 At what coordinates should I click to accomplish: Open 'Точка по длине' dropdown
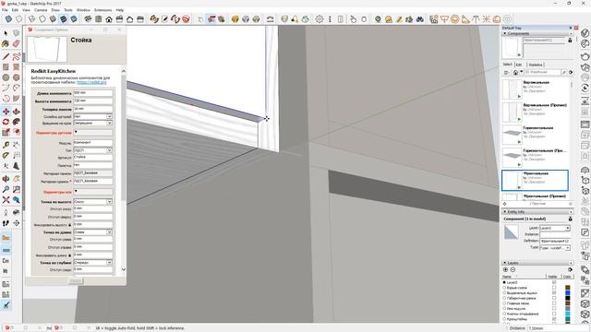tap(93, 232)
